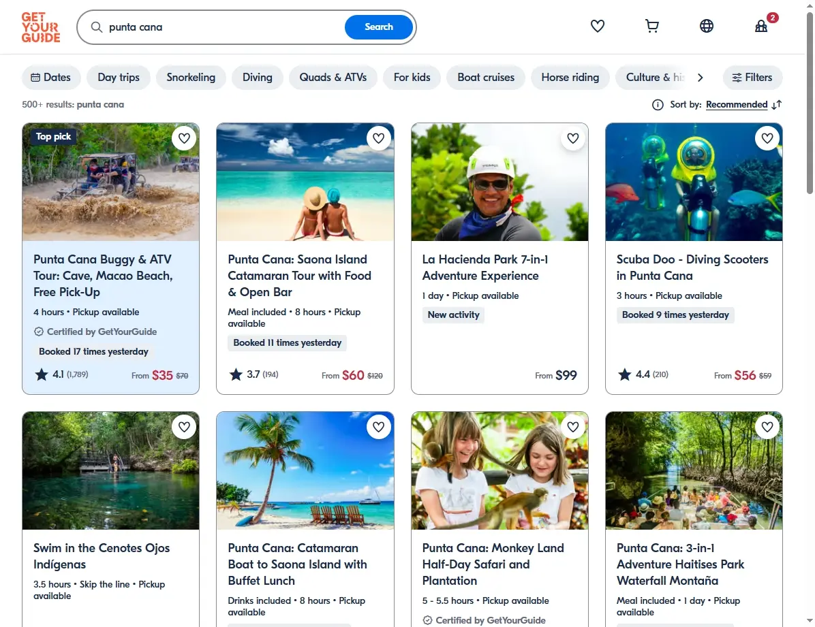
Task: Click the page vertical scrollbar thumb
Action: (810, 103)
